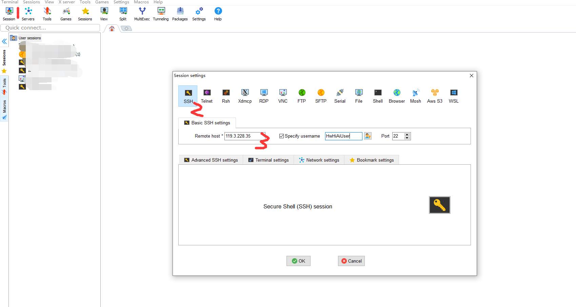Increase the Port number with up arrow
Image resolution: width=576 pixels, height=307 pixels.
click(x=407, y=134)
